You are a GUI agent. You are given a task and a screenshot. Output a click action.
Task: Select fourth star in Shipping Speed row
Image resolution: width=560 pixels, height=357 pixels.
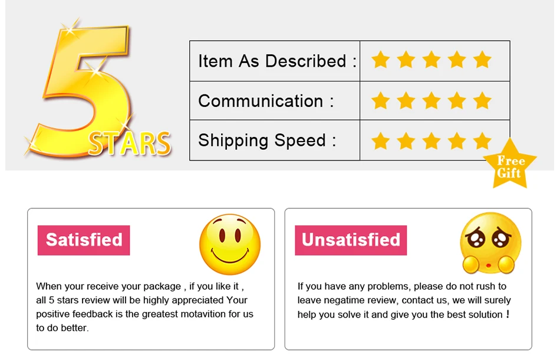pos(457,141)
